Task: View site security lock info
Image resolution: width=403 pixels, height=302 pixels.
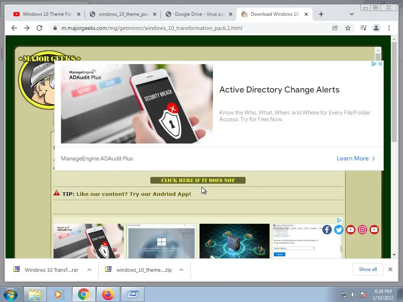Action: click(55, 28)
